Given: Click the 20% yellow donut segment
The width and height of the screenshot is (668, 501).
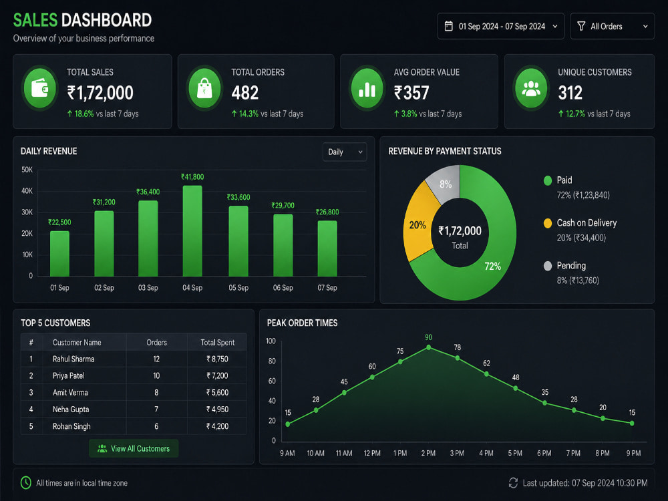Looking at the screenshot, I should pos(417,225).
